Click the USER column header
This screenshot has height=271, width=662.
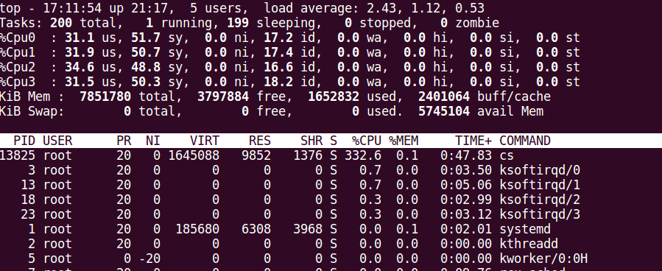pos(58,141)
